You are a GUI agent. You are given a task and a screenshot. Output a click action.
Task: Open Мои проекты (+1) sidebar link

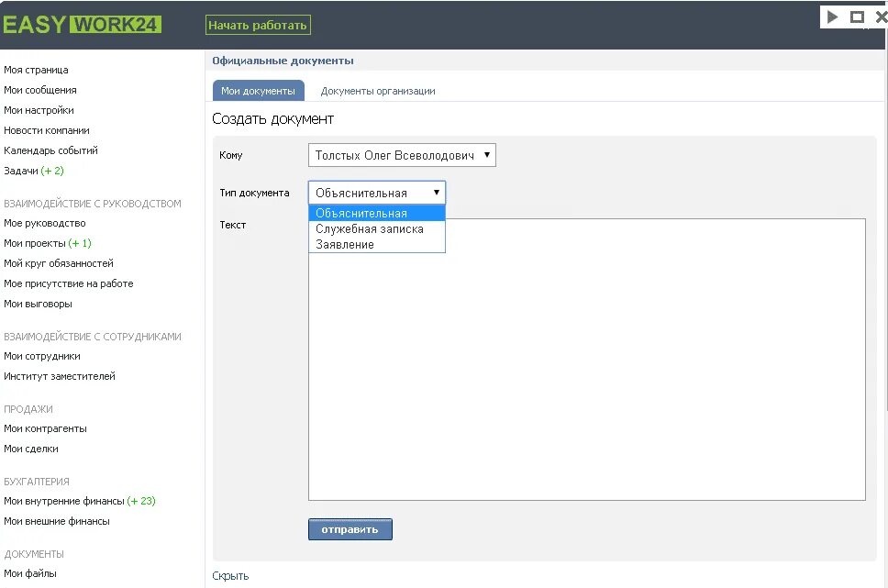[48, 243]
